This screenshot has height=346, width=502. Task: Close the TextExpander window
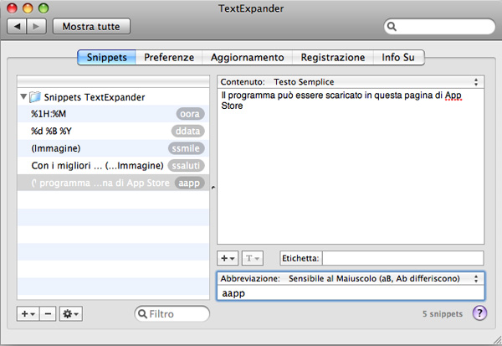pos(13,8)
